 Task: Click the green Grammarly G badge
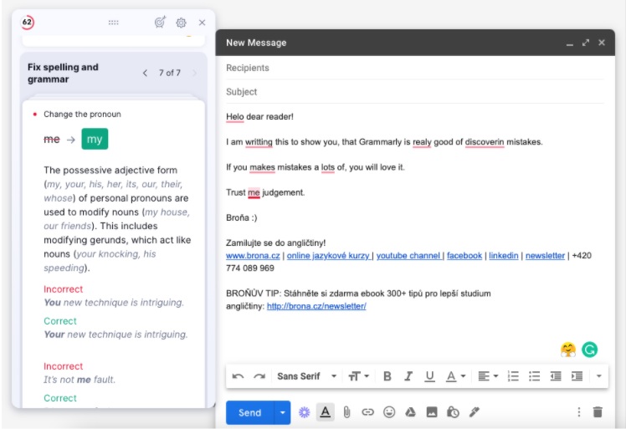point(591,350)
